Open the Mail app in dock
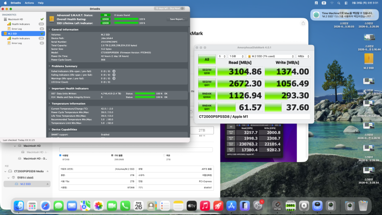382x215 pixels. pos(72,206)
